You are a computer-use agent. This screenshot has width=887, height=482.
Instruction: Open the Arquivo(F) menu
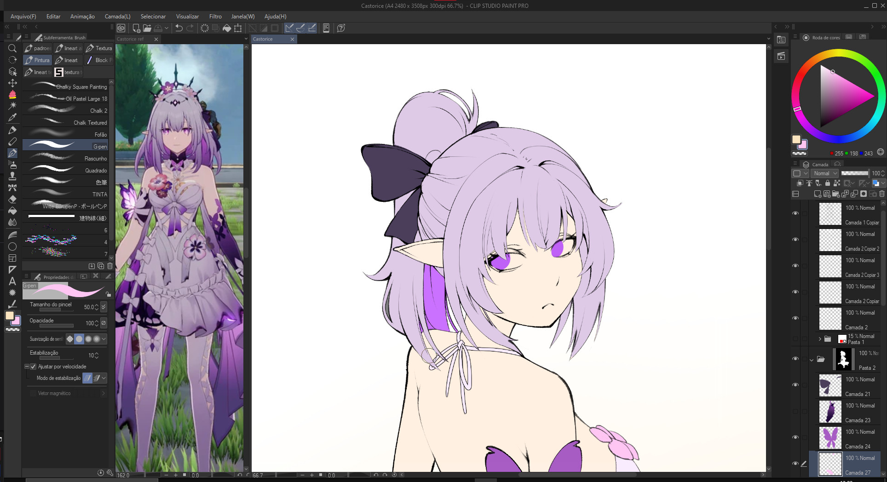[x=23, y=17]
